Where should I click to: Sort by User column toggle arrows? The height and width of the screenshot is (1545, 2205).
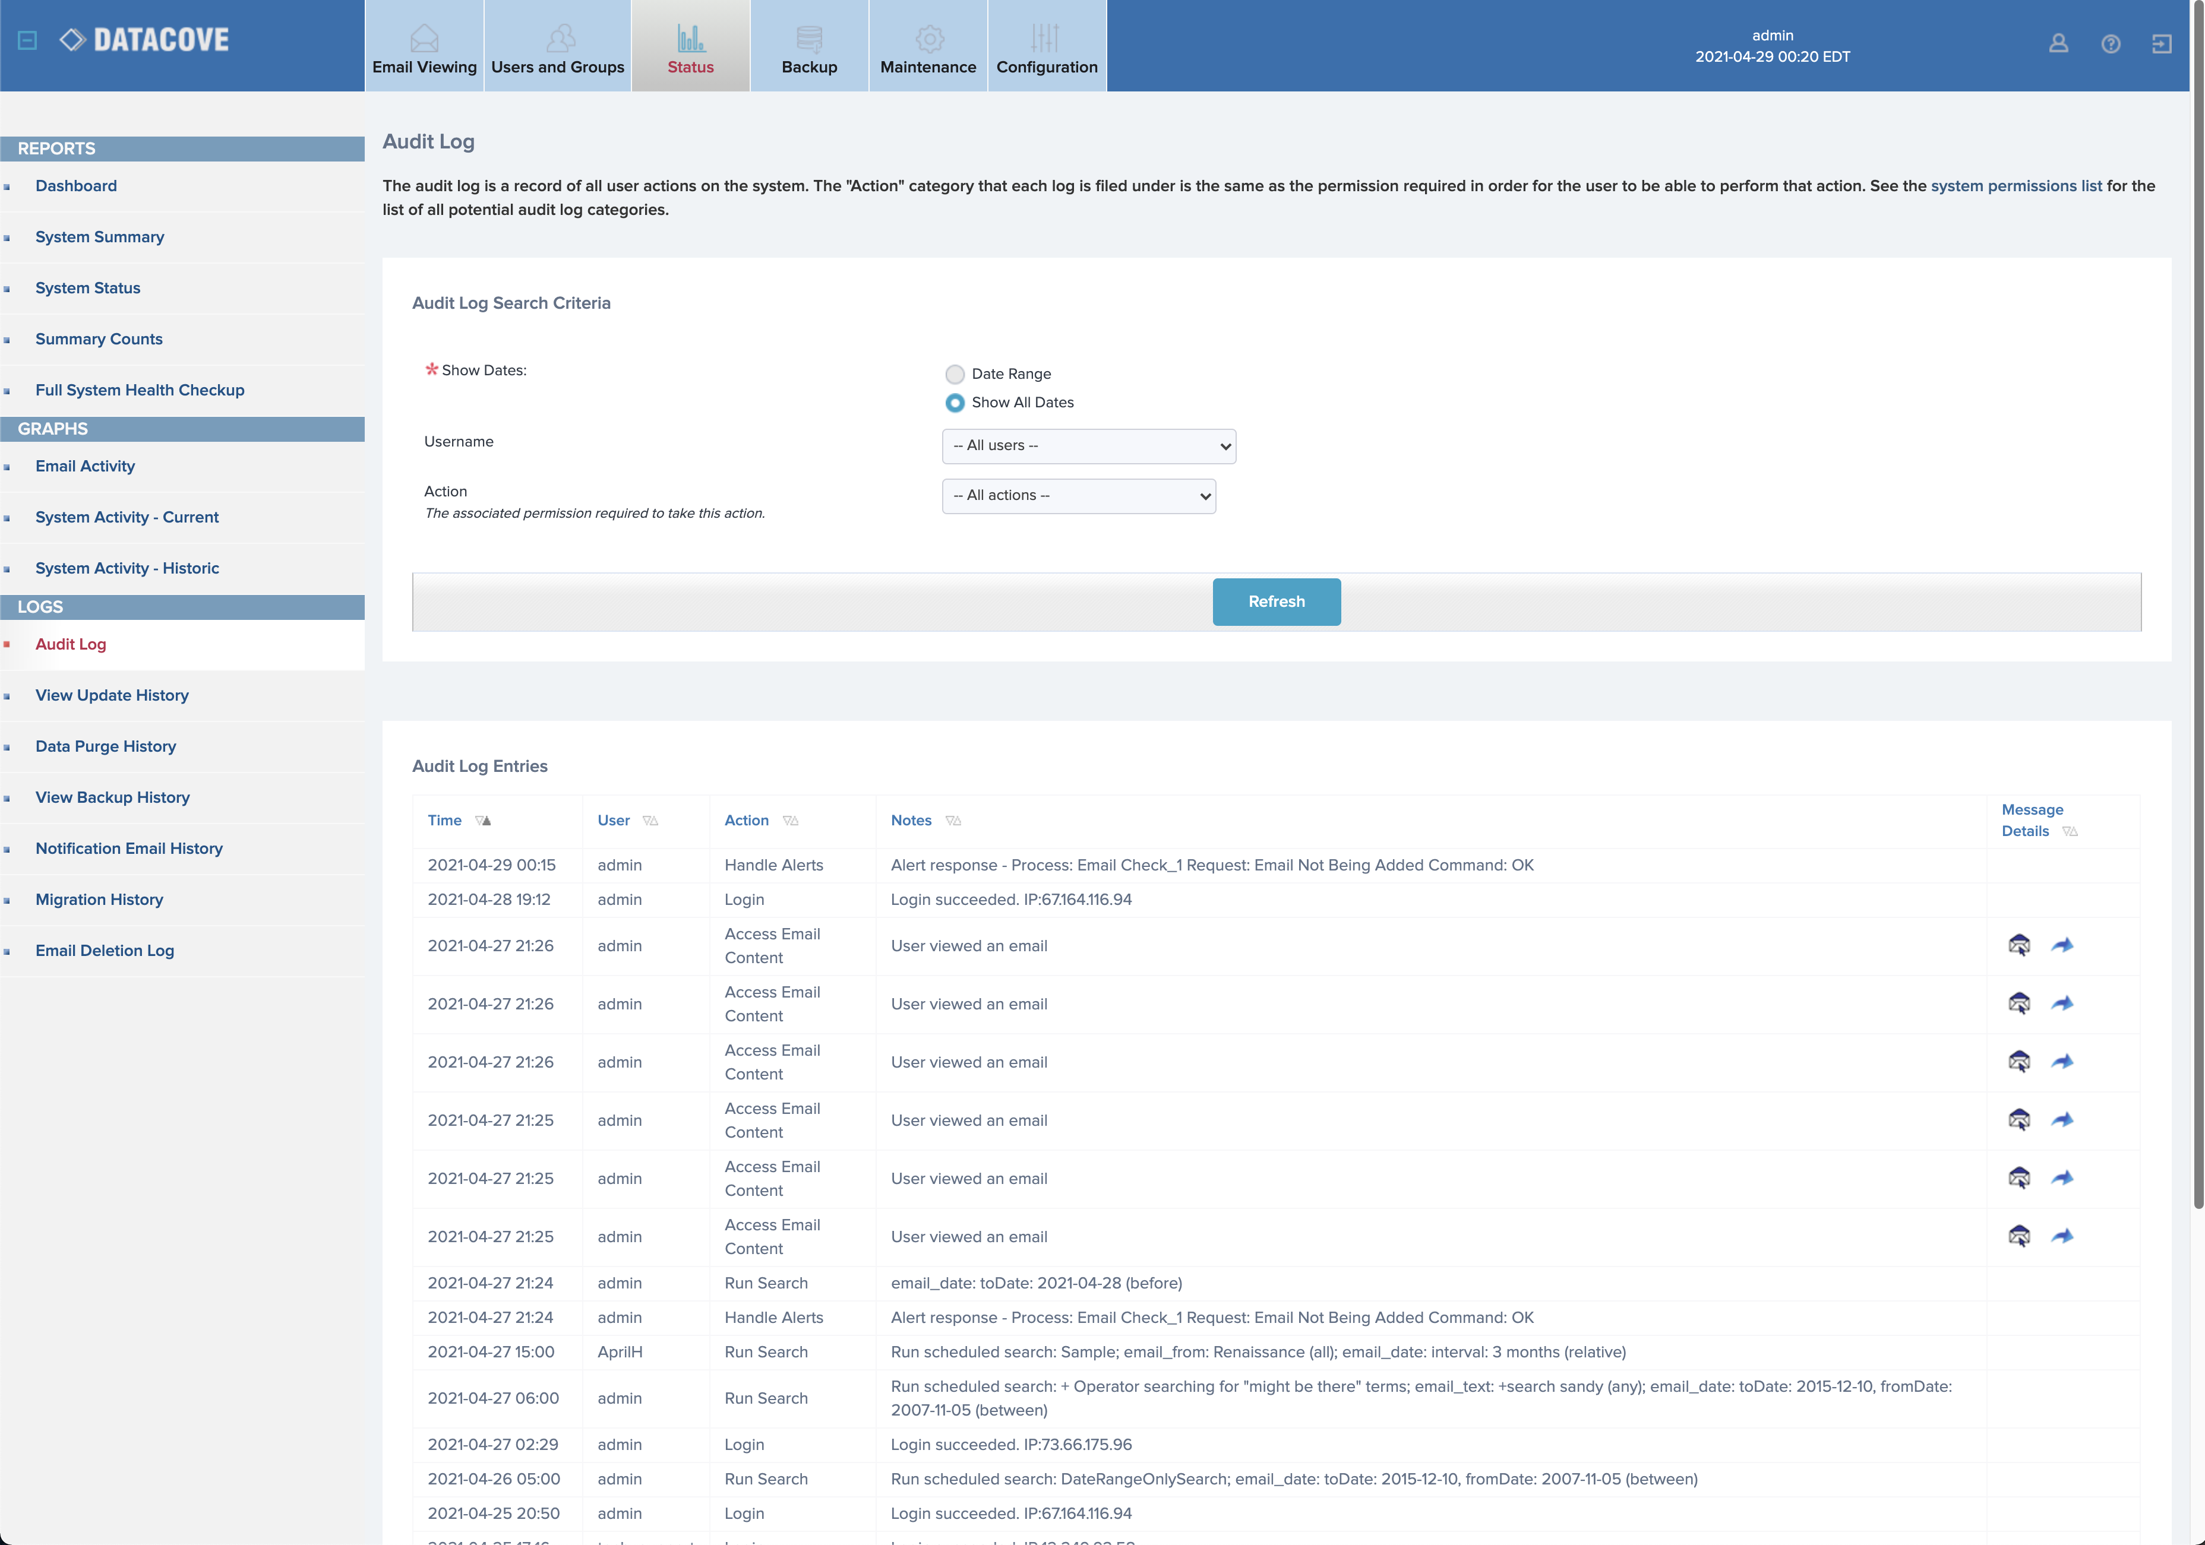[x=650, y=821]
